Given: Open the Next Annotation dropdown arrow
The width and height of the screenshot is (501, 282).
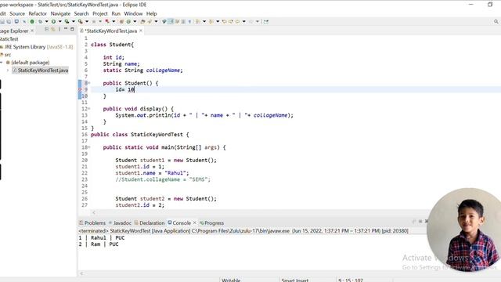Looking at the screenshot, I should point(204,21).
